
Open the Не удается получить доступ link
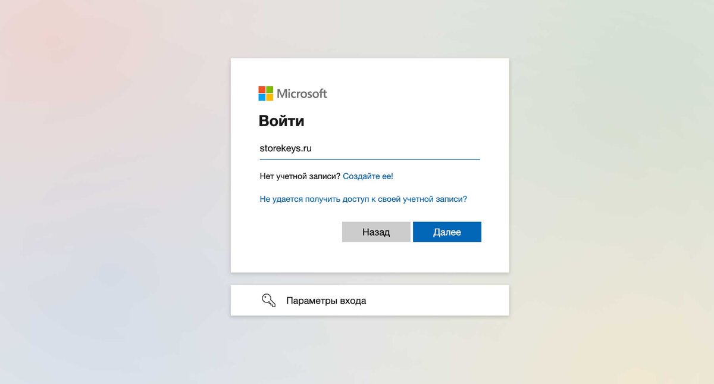tap(364, 199)
